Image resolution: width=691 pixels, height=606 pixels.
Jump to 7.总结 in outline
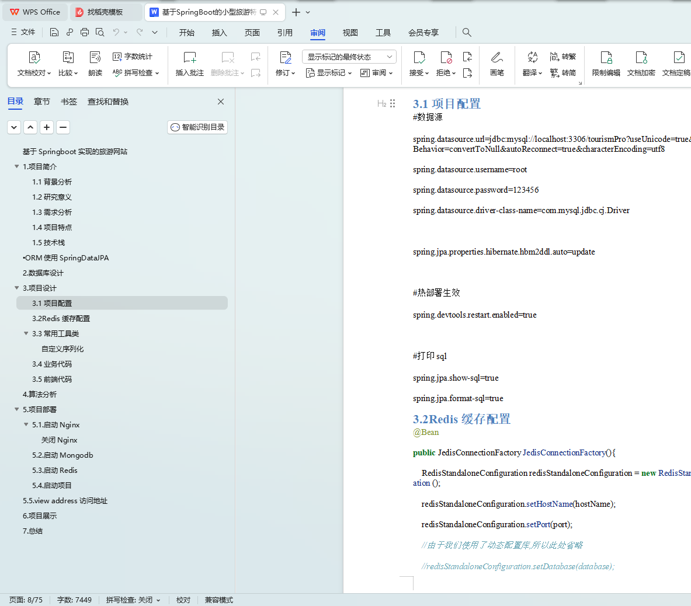click(33, 531)
